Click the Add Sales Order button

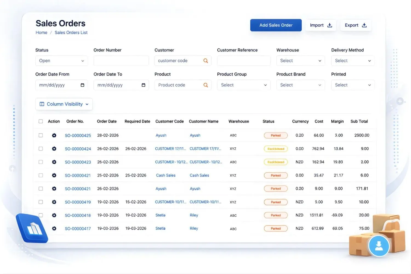coord(276,25)
